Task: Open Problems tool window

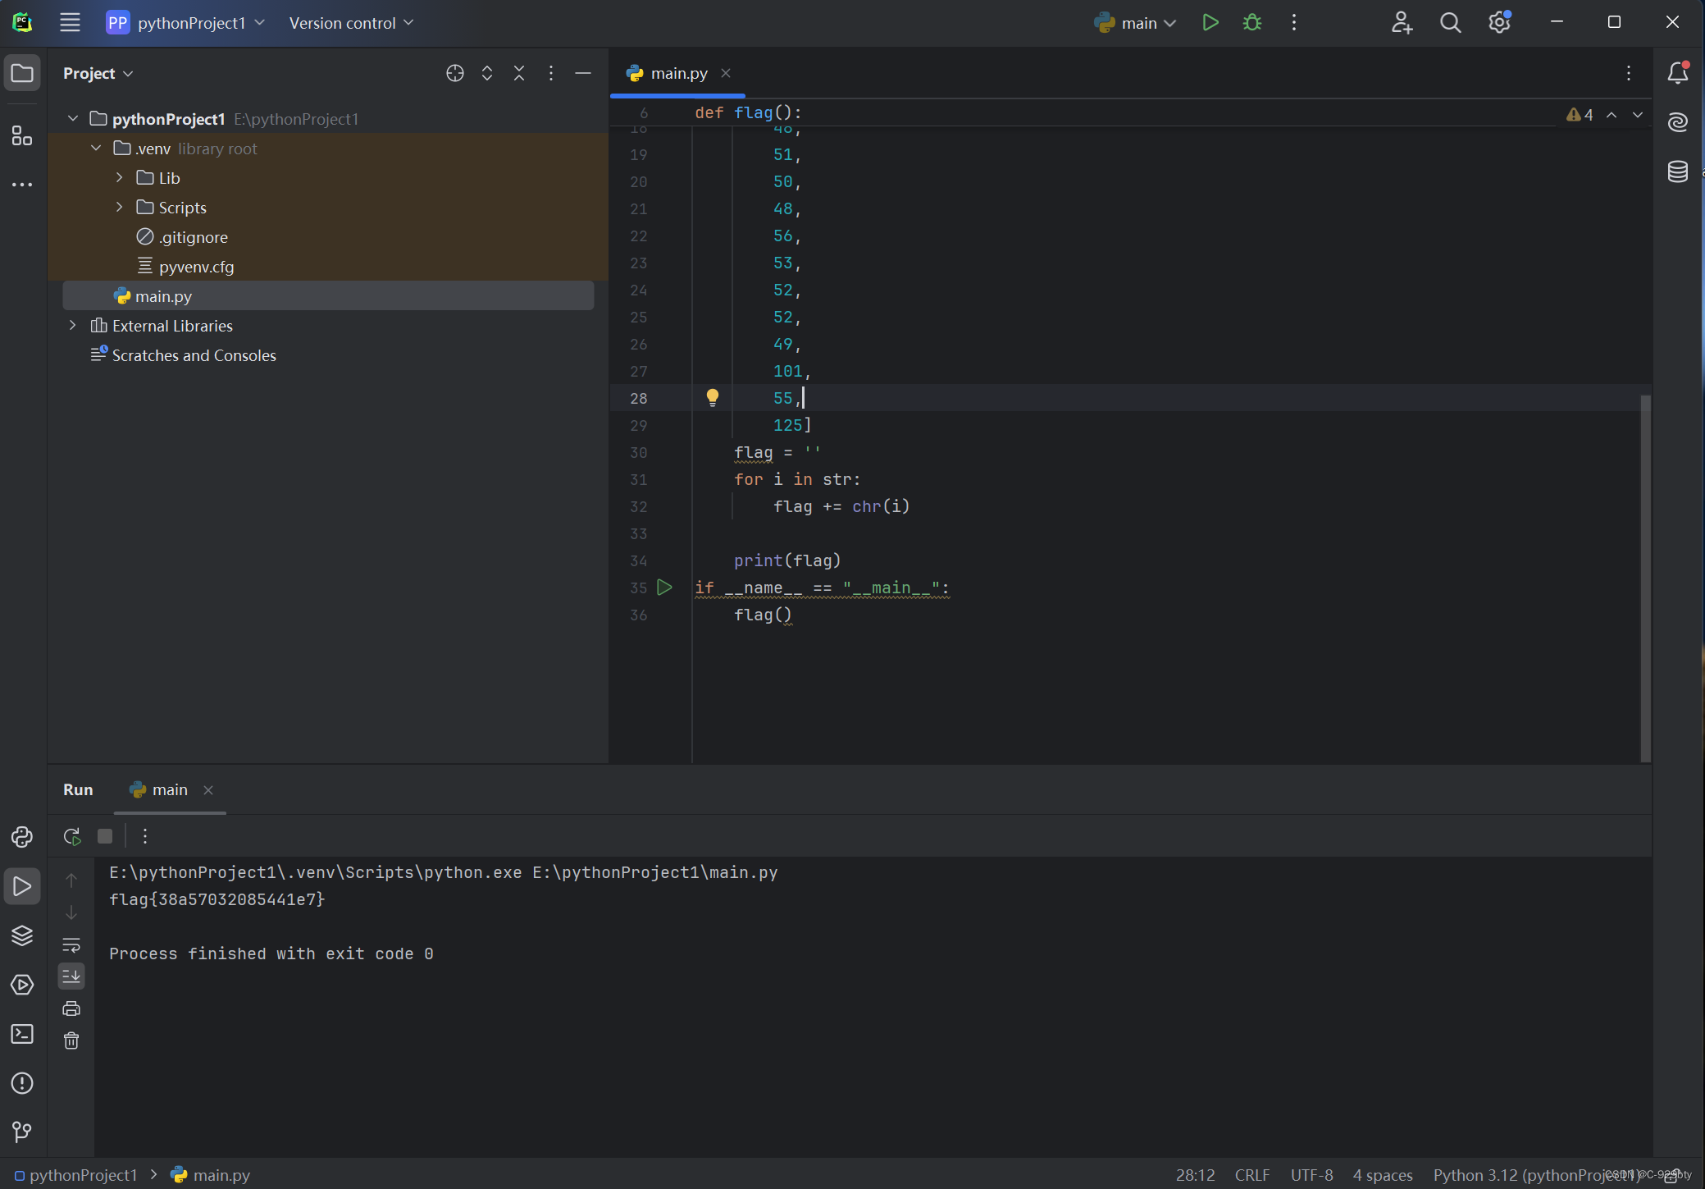Action: coord(22,1083)
